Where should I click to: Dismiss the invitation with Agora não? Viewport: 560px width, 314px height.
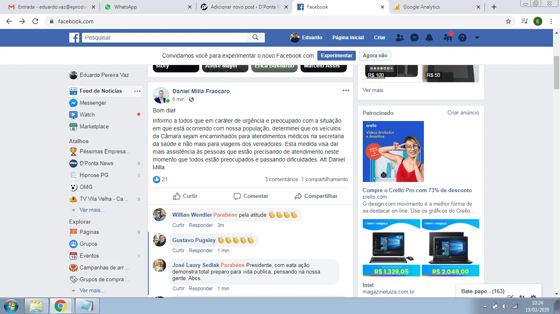(375, 56)
